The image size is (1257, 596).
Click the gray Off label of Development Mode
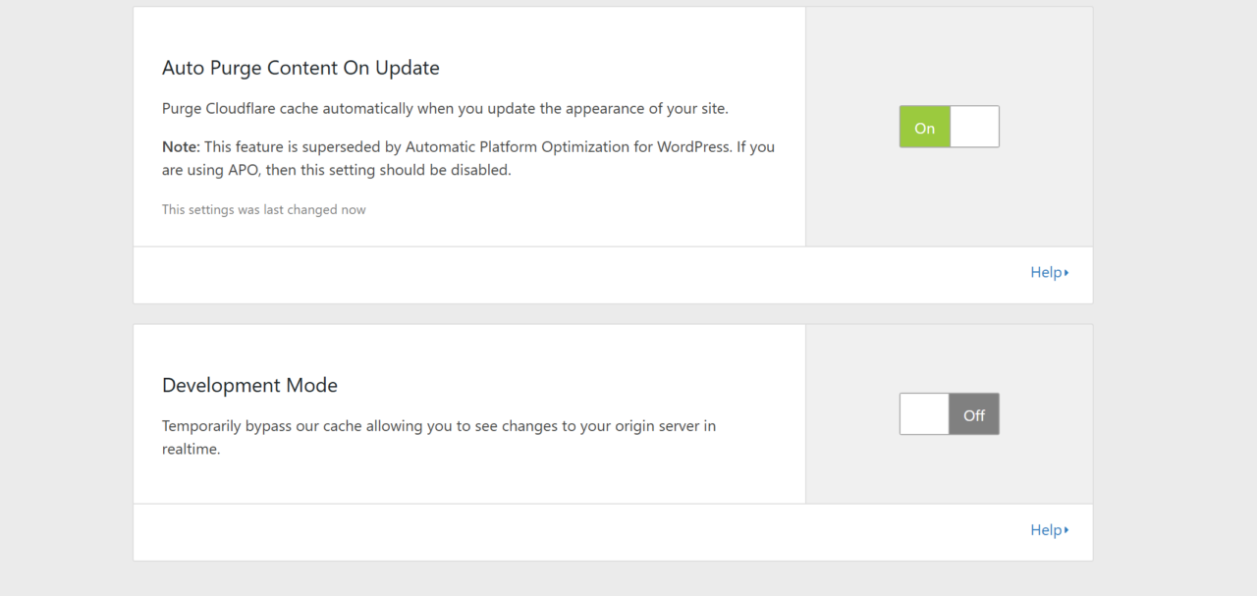pos(974,415)
